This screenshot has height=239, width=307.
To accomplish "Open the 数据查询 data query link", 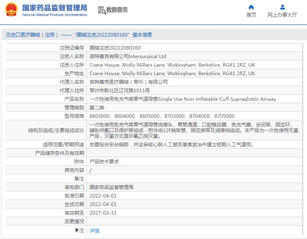I will (x=117, y=10).
